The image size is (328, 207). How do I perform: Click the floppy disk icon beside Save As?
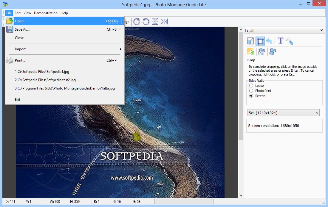point(10,29)
